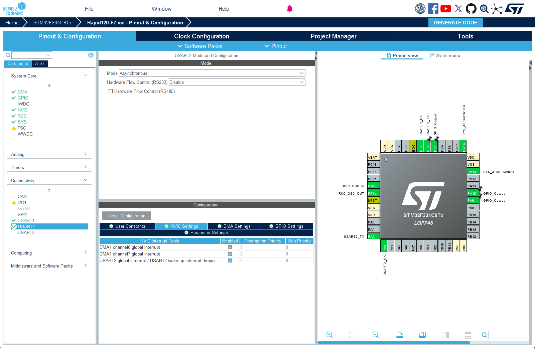Open the User Constants tab
535x348 pixels.
(x=127, y=226)
